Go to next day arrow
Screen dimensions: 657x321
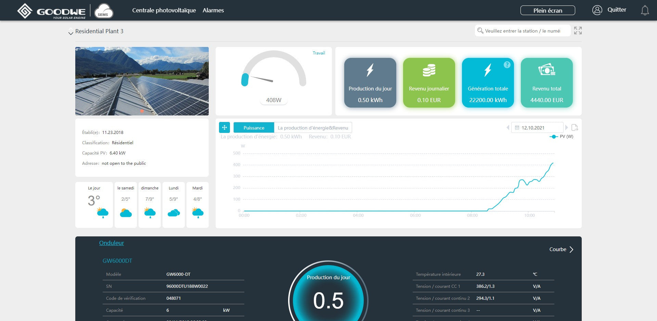click(567, 127)
